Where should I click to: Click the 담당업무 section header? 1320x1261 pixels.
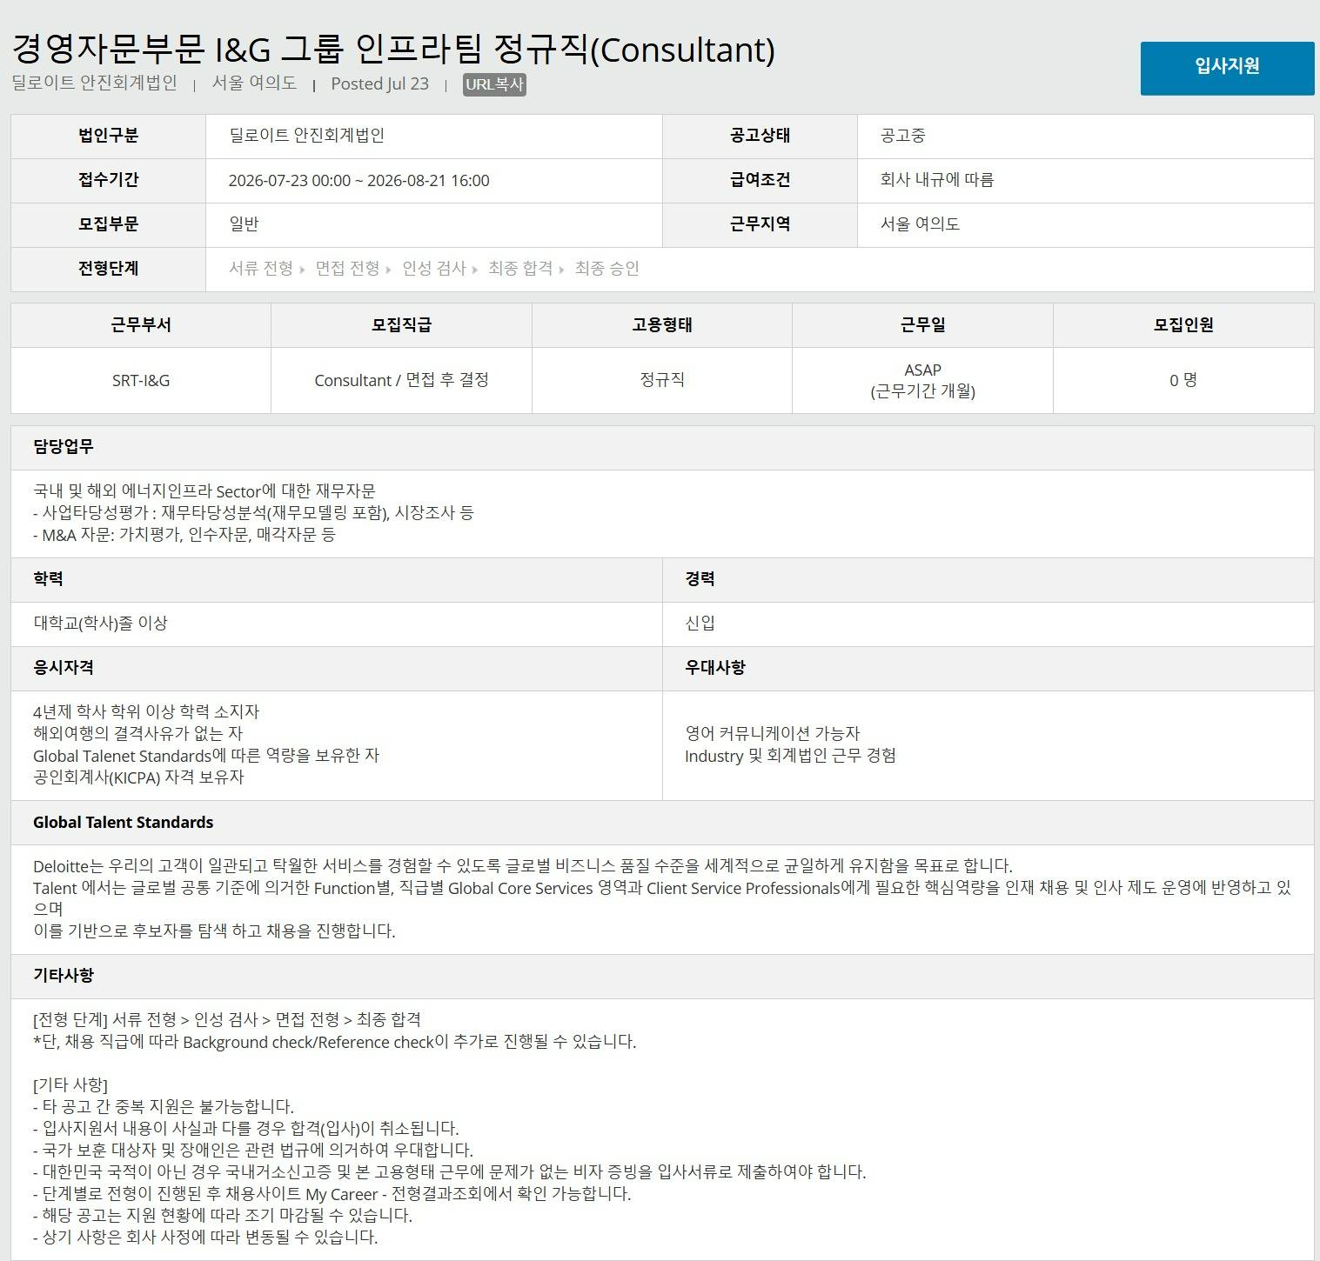click(662, 447)
